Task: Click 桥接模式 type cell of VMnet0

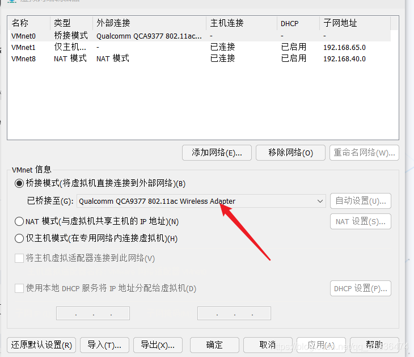Action: (x=71, y=36)
